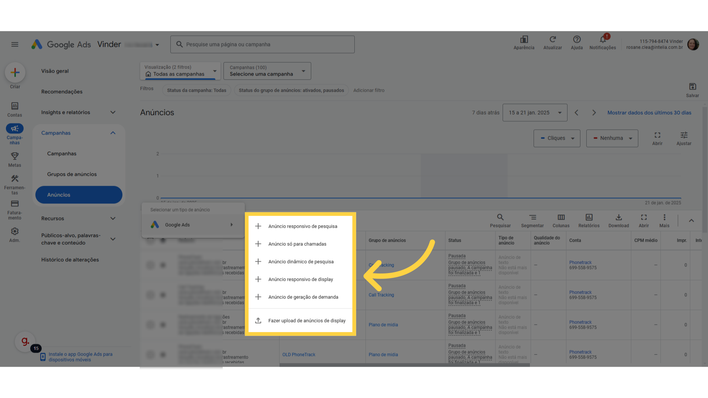Click Adicionar filtro
This screenshot has width=708, height=398.
(369, 90)
